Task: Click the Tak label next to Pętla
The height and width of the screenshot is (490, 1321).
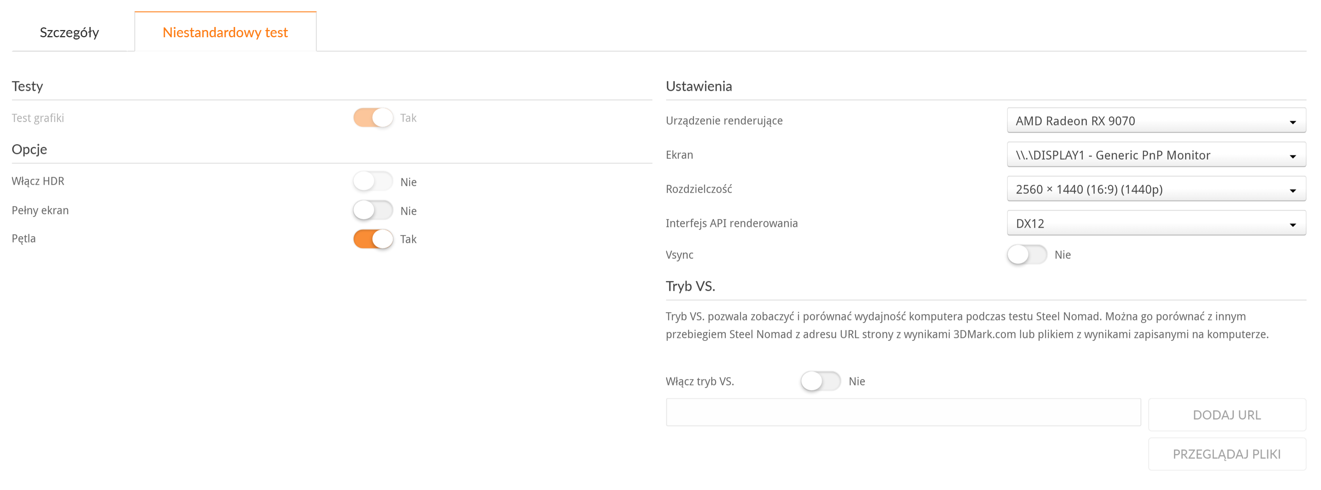Action: (408, 239)
